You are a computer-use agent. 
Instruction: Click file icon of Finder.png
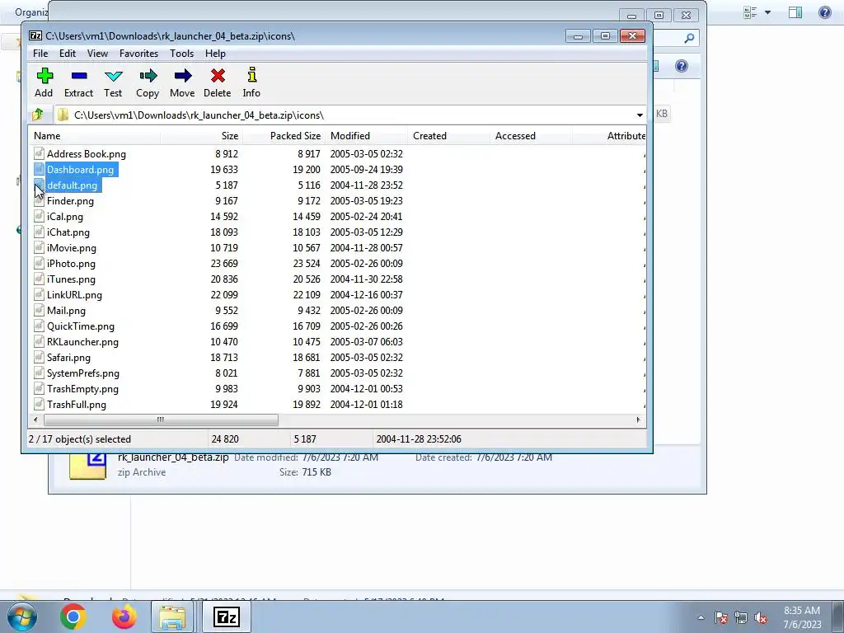(x=39, y=200)
